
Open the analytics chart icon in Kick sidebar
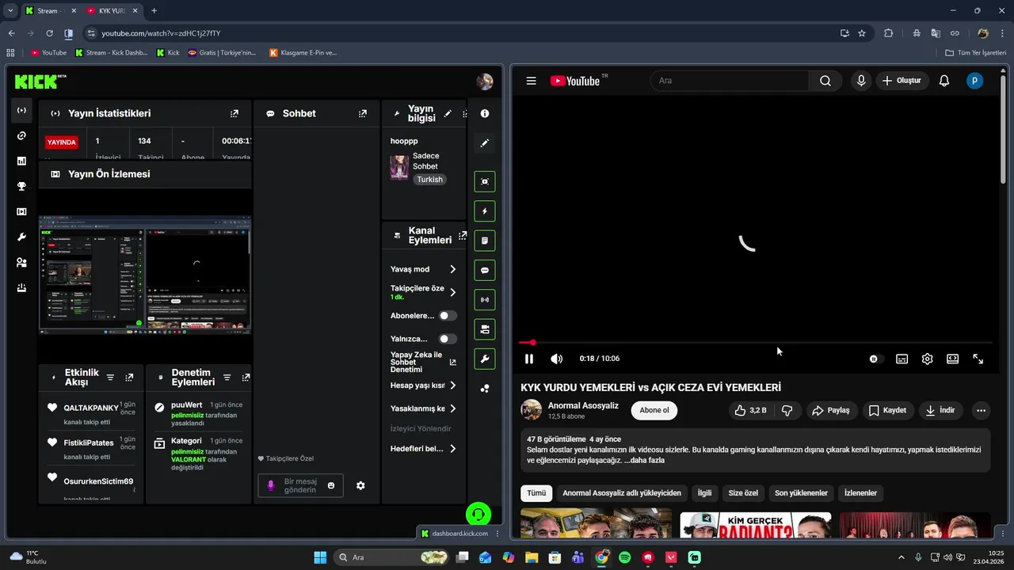[21, 161]
